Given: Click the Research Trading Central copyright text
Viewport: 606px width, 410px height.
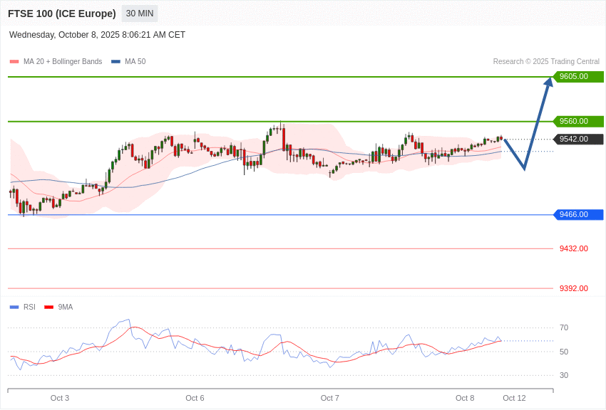Looking at the screenshot, I should 546,62.
